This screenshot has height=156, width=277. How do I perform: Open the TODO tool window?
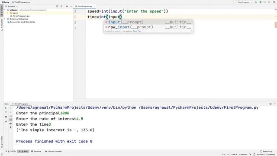click(x=10, y=151)
